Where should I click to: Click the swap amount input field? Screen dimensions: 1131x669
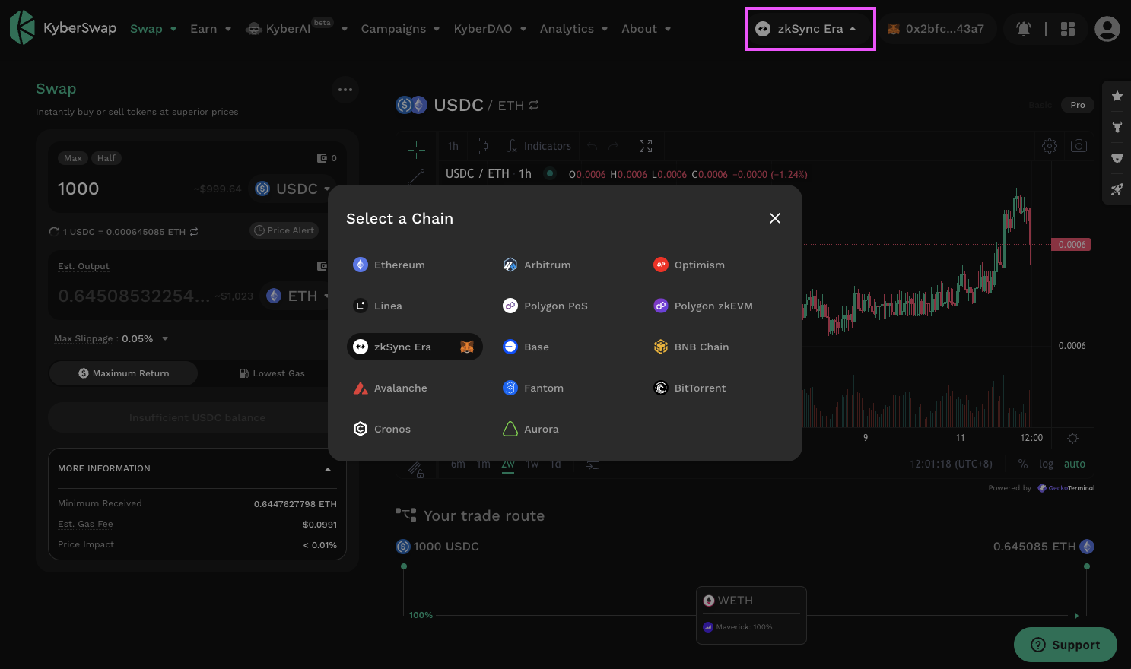[122, 189]
